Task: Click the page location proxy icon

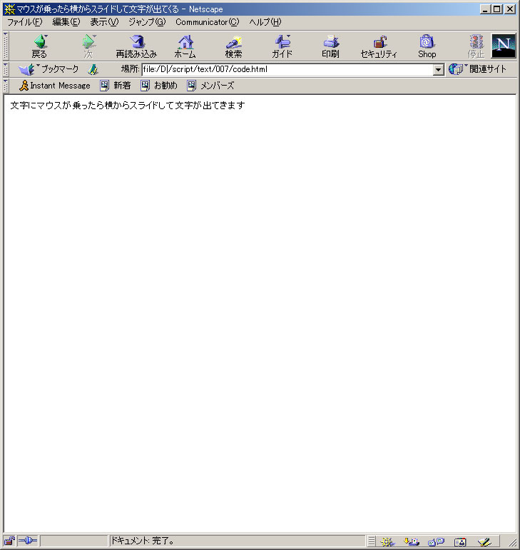Action: (93, 69)
